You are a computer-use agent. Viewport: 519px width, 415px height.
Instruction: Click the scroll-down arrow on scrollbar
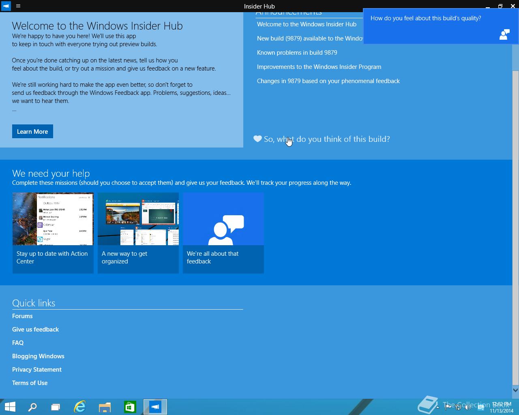(x=515, y=390)
